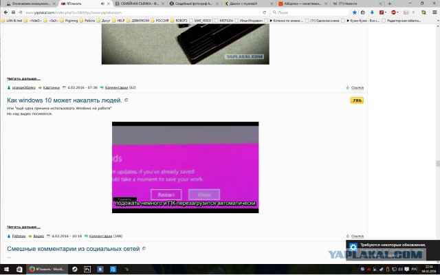
Task: Click the green extension icon beside the menu
Action: click(423, 12)
